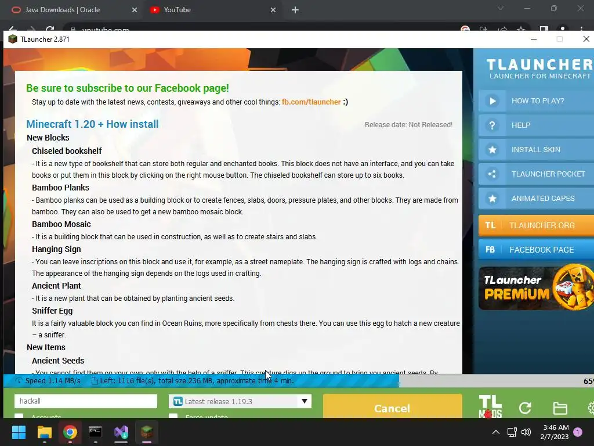Open FACEBOOK PAGE button
Screen dimensions: 594x446
(536, 250)
